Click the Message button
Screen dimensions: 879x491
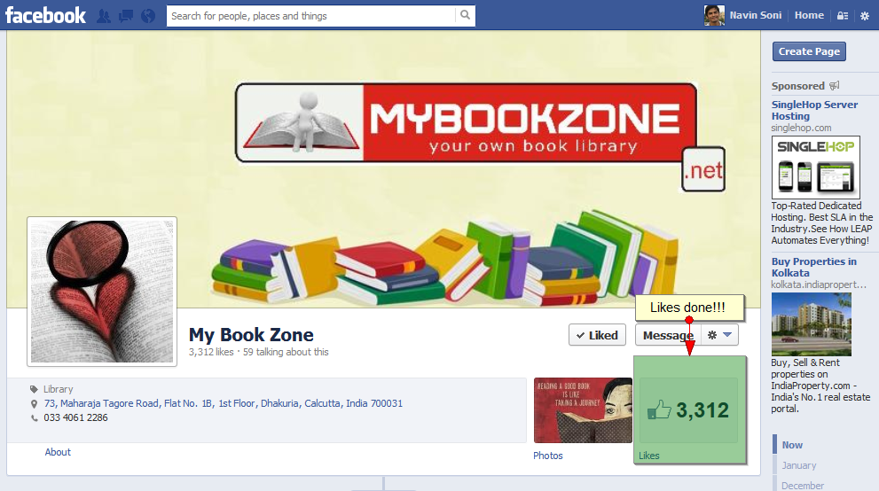point(668,335)
